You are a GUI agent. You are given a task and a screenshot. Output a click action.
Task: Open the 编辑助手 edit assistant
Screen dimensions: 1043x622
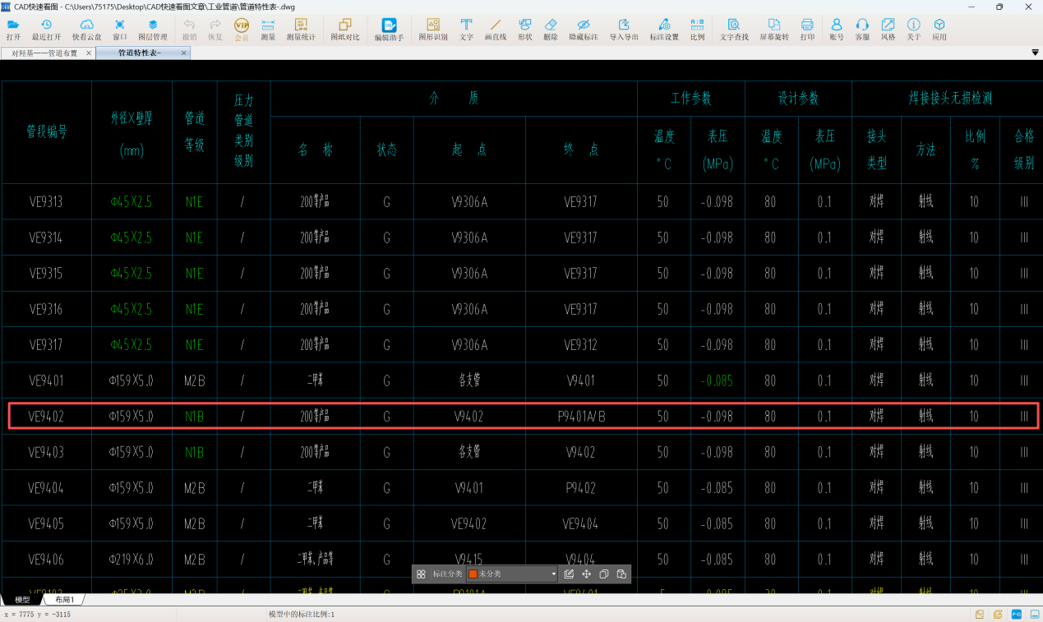pyautogui.click(x=389, y=30)
